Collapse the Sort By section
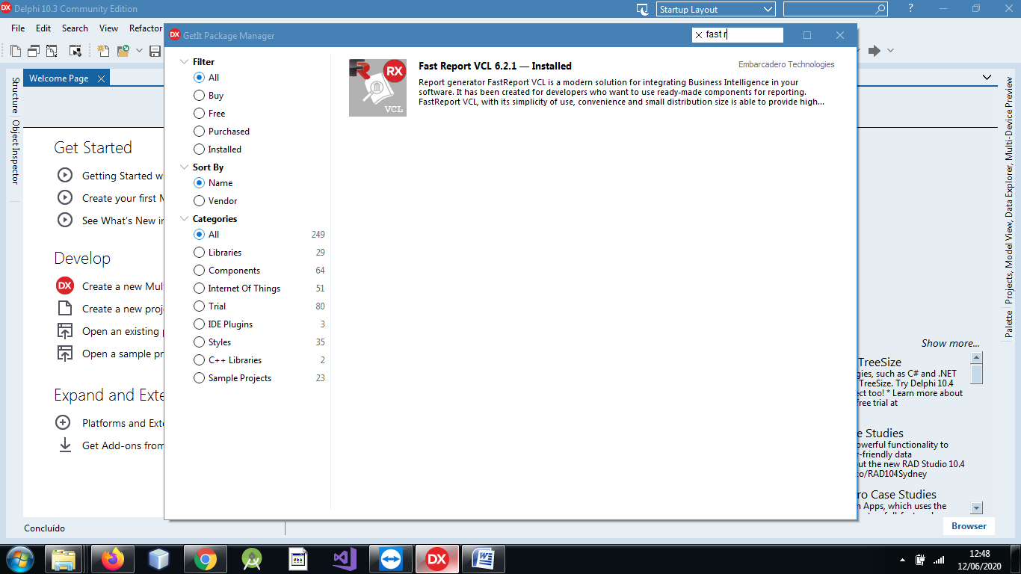 click(x=185, y=167)
